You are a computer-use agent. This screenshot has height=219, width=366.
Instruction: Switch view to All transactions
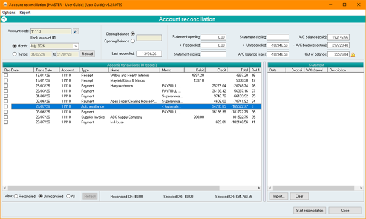pos(68,197)
